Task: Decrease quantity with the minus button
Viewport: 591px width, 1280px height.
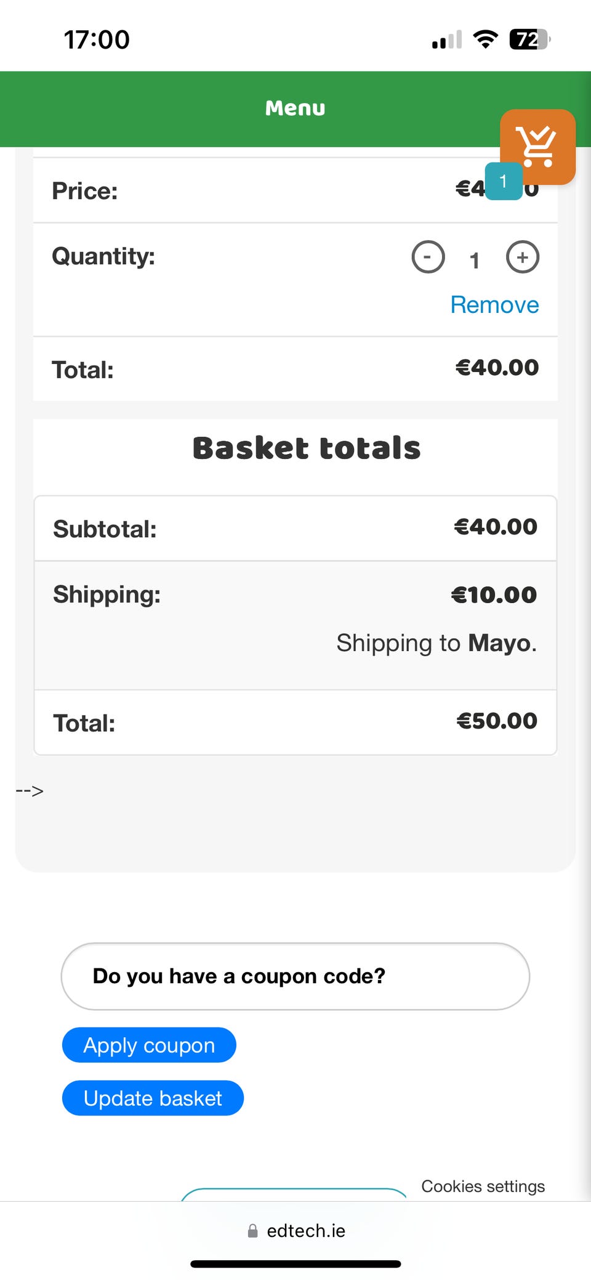Action: (428, 257)
